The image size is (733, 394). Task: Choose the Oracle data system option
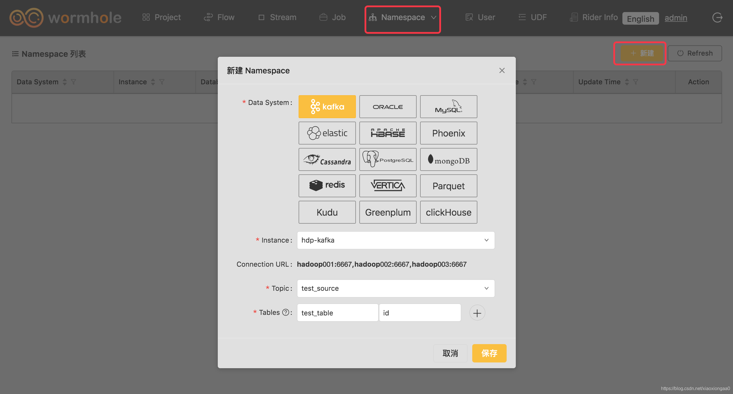coord(388,107)
